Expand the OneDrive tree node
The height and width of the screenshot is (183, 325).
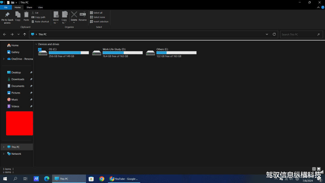tap(4, 59)
